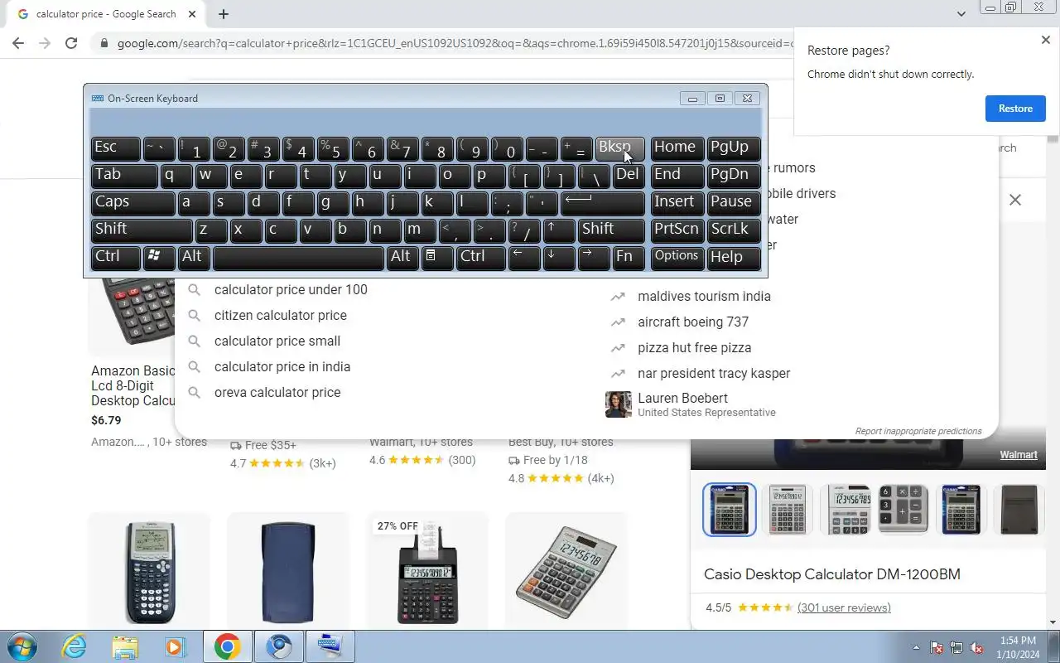Go back to previous page
Image resolution: width=1060 pixels, height=663 pixels.
tap(18, 43)
